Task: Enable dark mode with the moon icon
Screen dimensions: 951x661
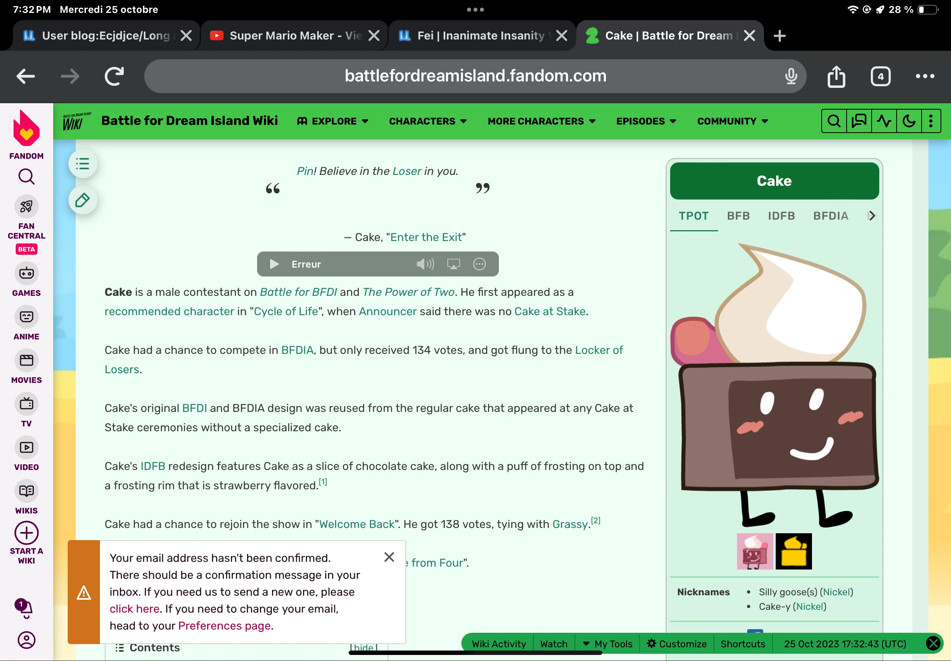Action: (x=909, y=121)
